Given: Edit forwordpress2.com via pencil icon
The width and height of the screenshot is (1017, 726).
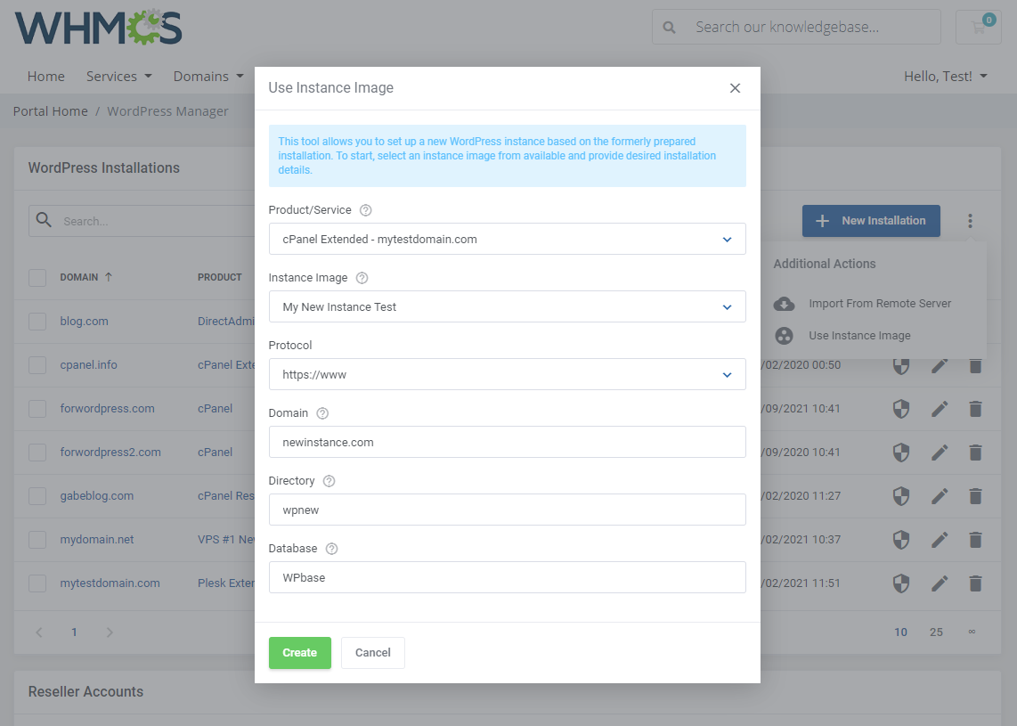Looking at the screenshot, I should [940, 453].
